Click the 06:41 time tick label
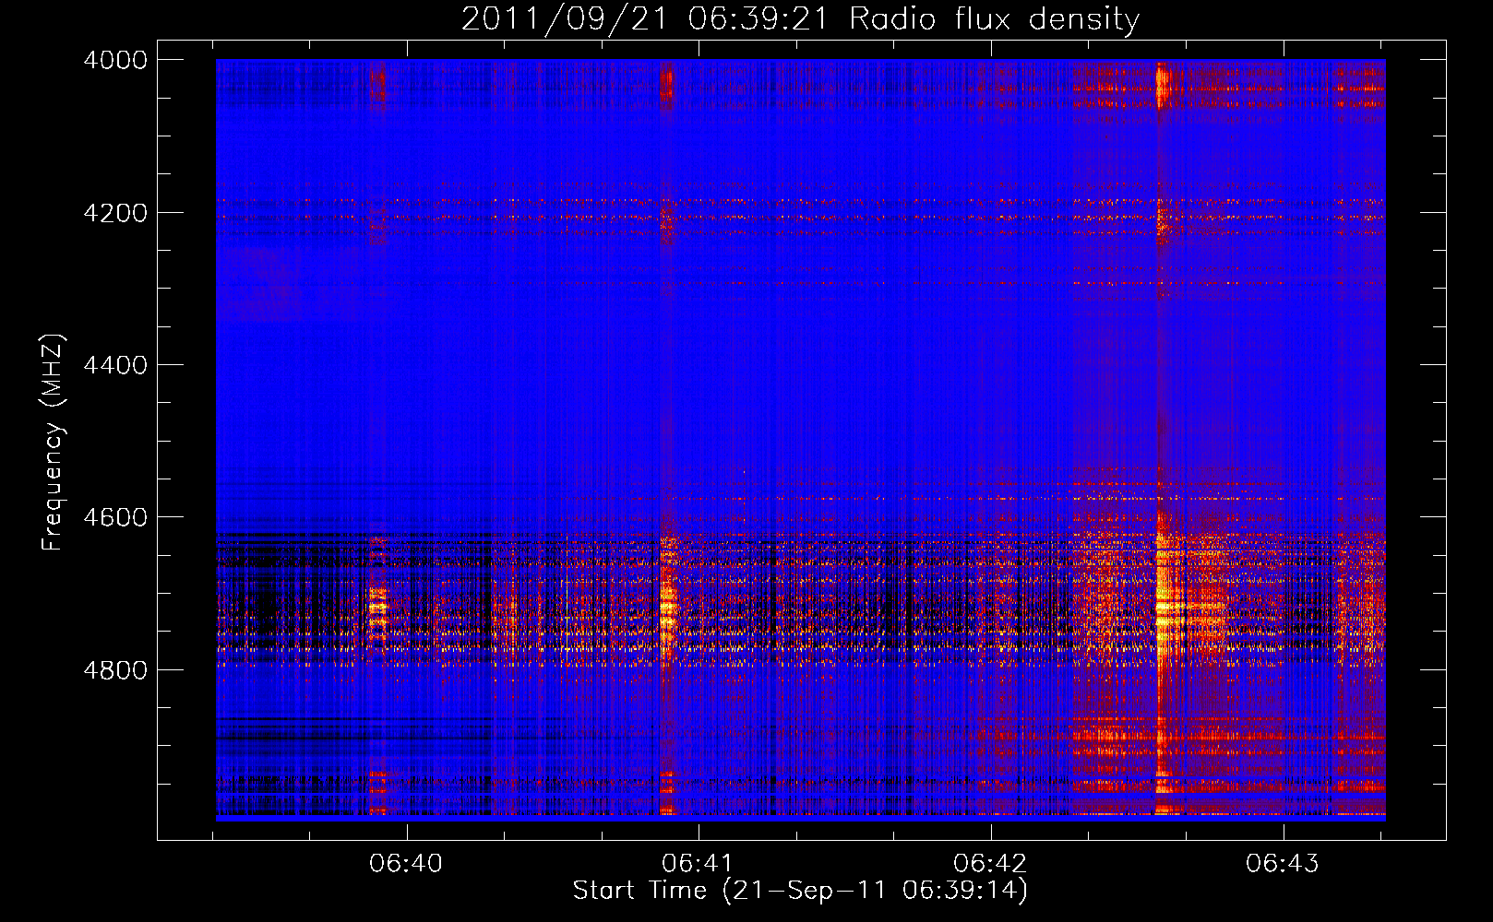 699,864
